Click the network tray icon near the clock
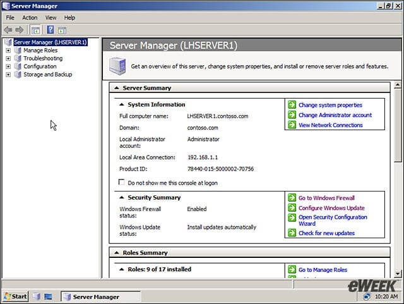Image resolution: width=404 pixels, height=304 pixels. tap(367, 297)
